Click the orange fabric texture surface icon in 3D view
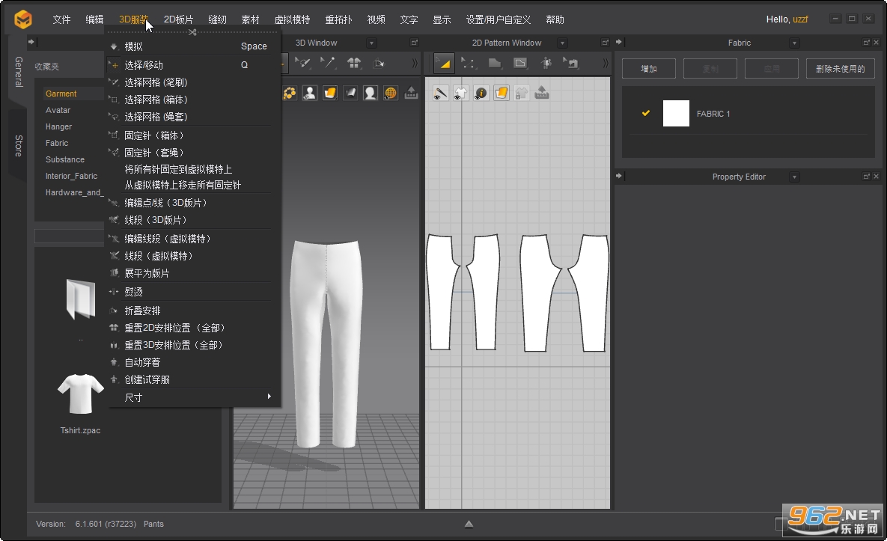Viewport: 887px width, 541px height. click(330, 93)
